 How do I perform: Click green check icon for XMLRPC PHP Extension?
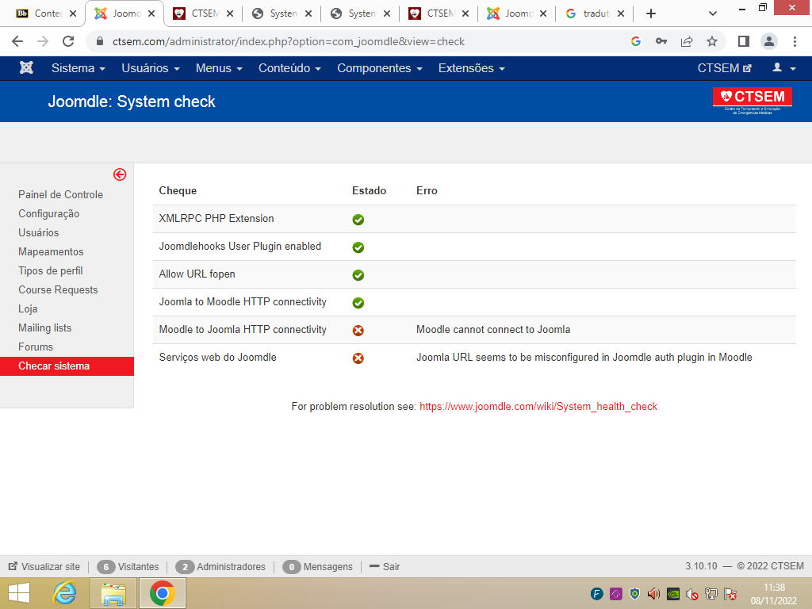[358, 220]
